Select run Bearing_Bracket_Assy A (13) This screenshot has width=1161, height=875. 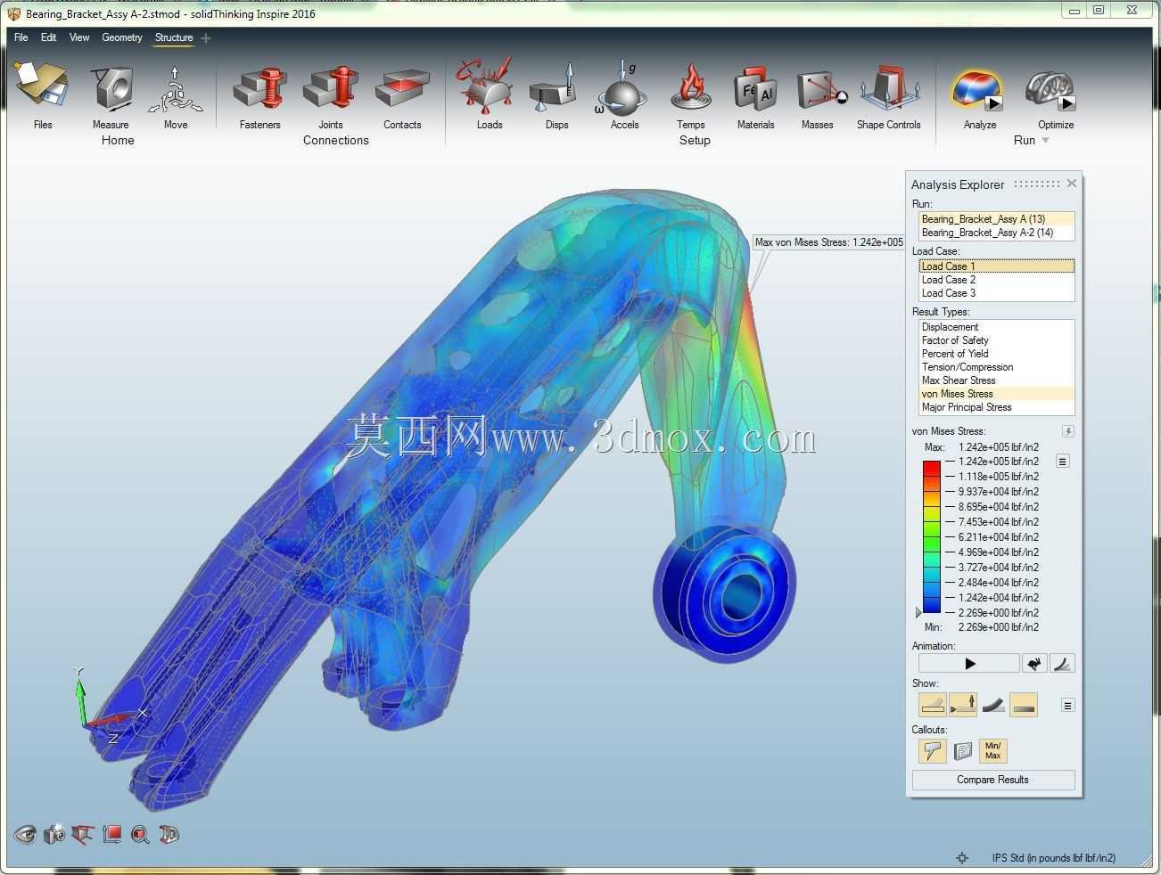pyautogui.click(x=996, y=219)
